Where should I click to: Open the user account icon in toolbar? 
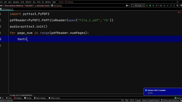click(x=127, y=5)
